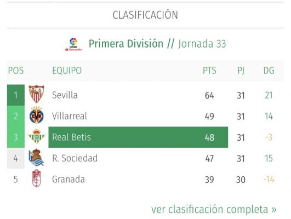
Task: Click the Villarreal club crest
Action: tap(37, 115)
